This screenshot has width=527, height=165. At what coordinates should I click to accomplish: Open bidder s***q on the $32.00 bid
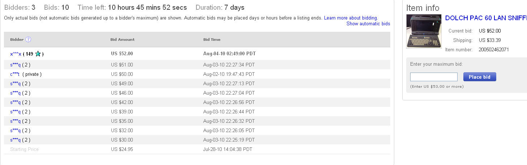pos(16,130)
